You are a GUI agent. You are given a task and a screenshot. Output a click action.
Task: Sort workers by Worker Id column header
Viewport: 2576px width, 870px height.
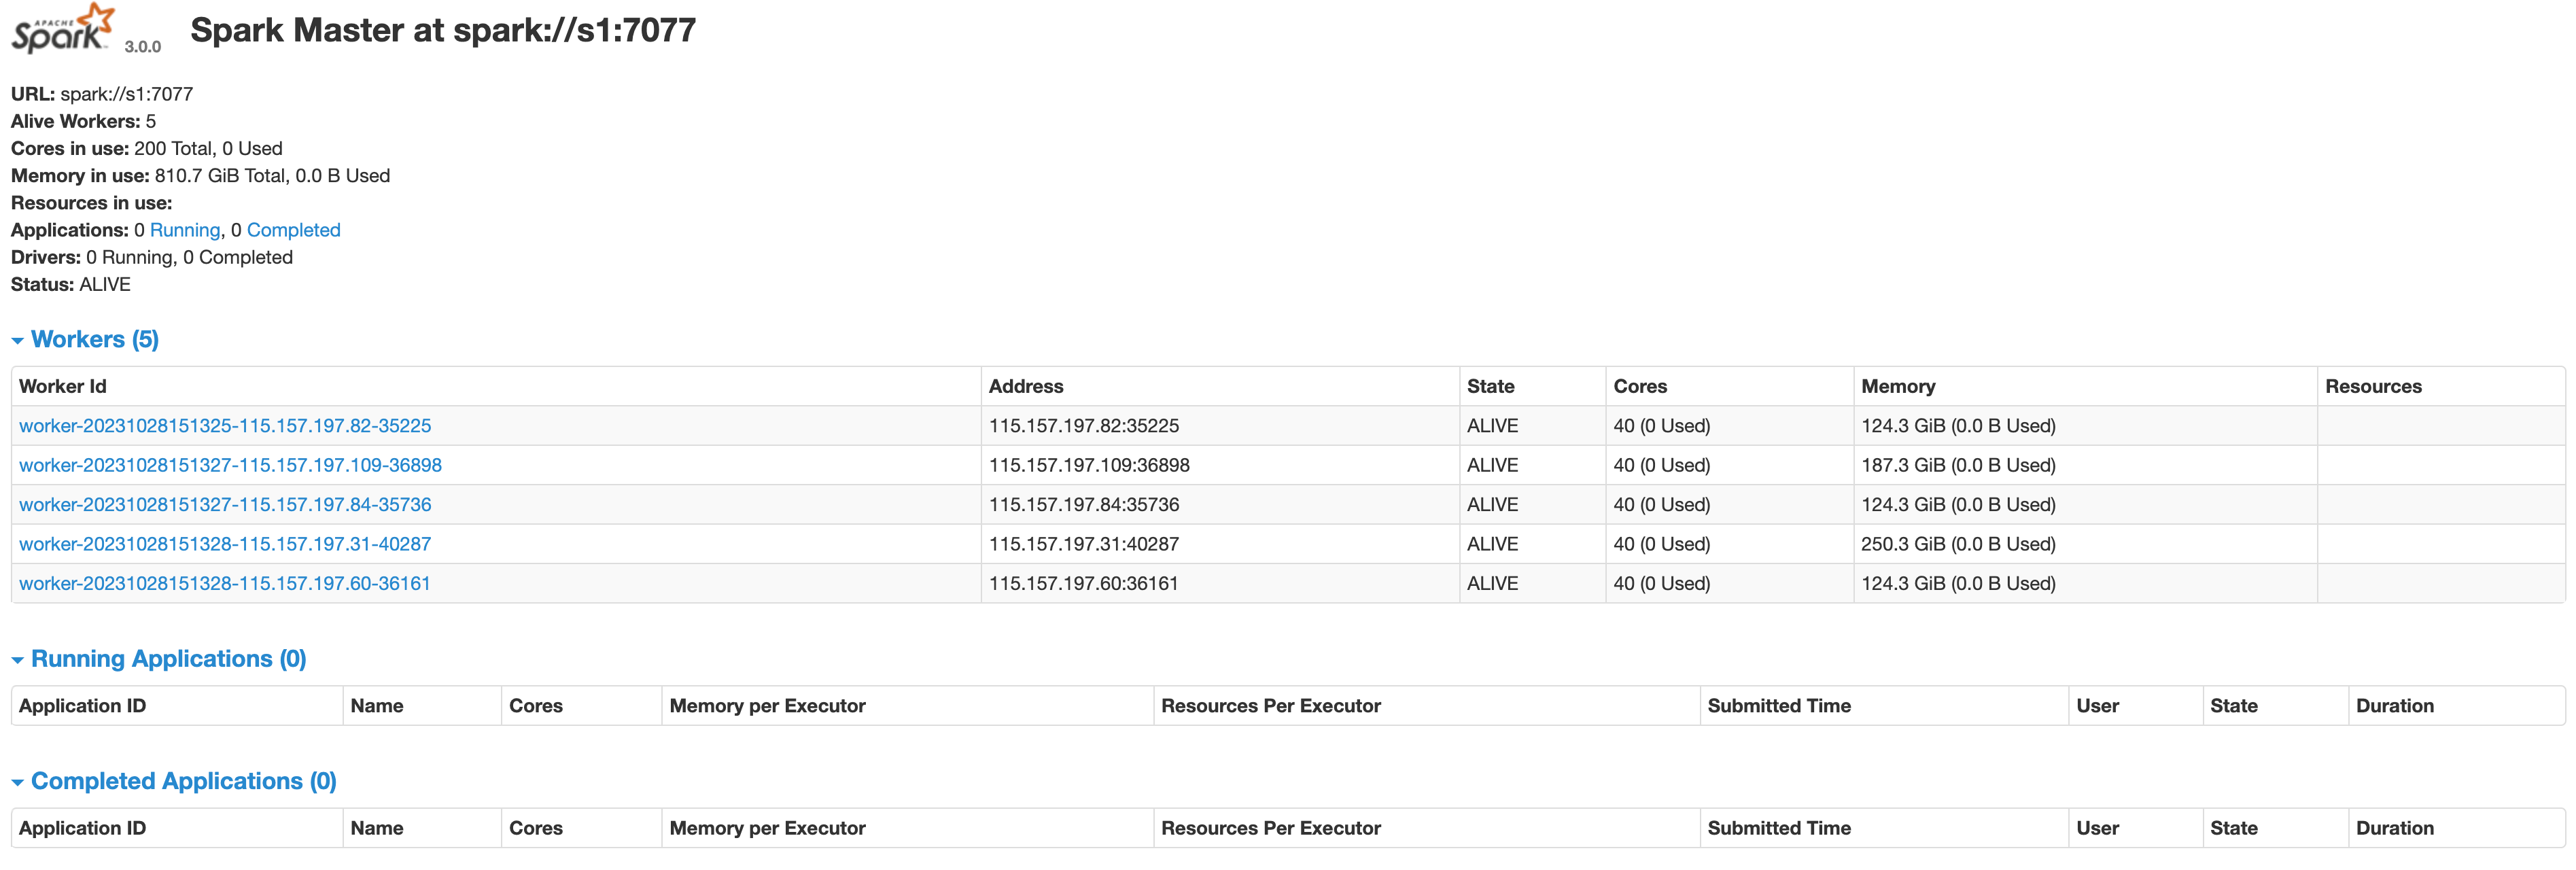coord(62,387)
